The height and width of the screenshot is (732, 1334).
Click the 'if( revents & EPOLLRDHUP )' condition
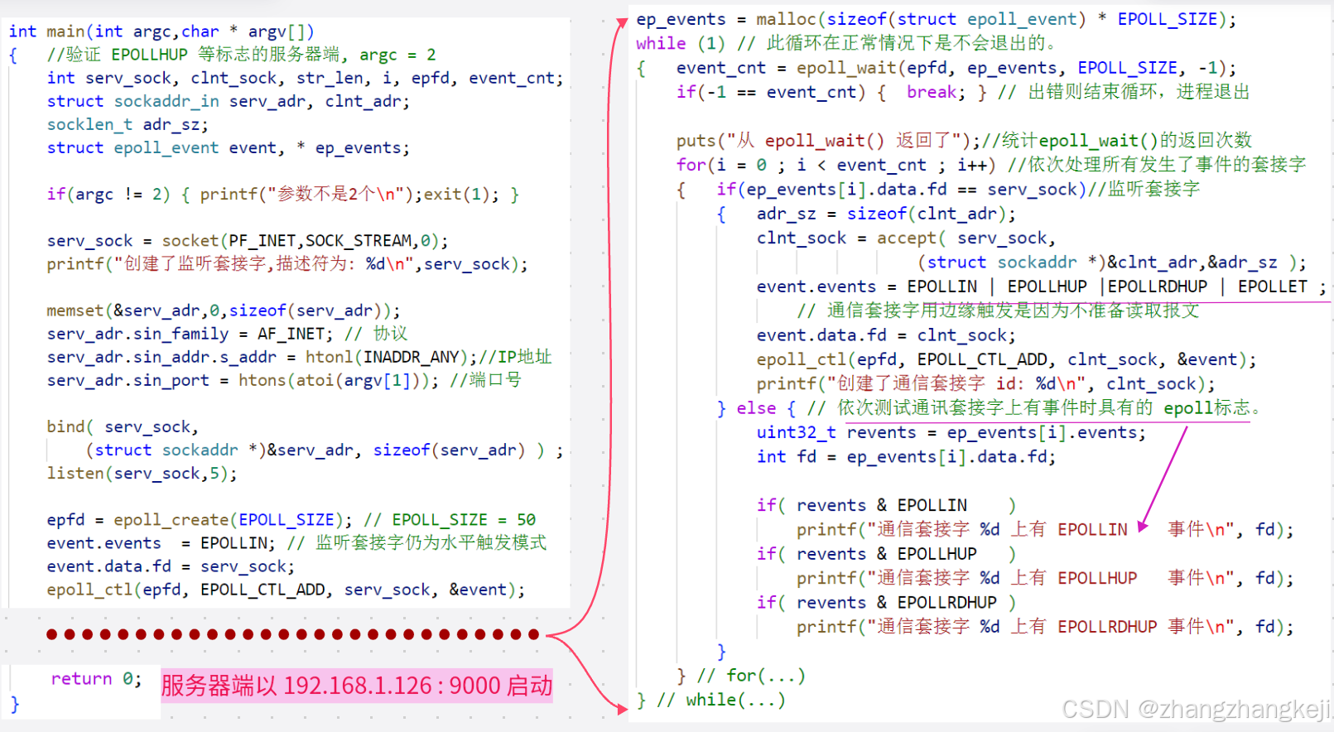[x=886, y=603]
